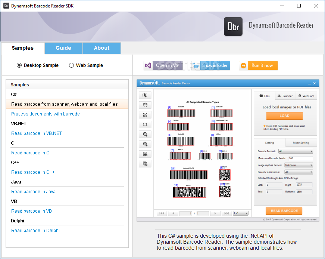Image resolution: width=325 pixels, height=259 pixels.
Task: Switch to the More Setting tab
Action: coord(301,143)
